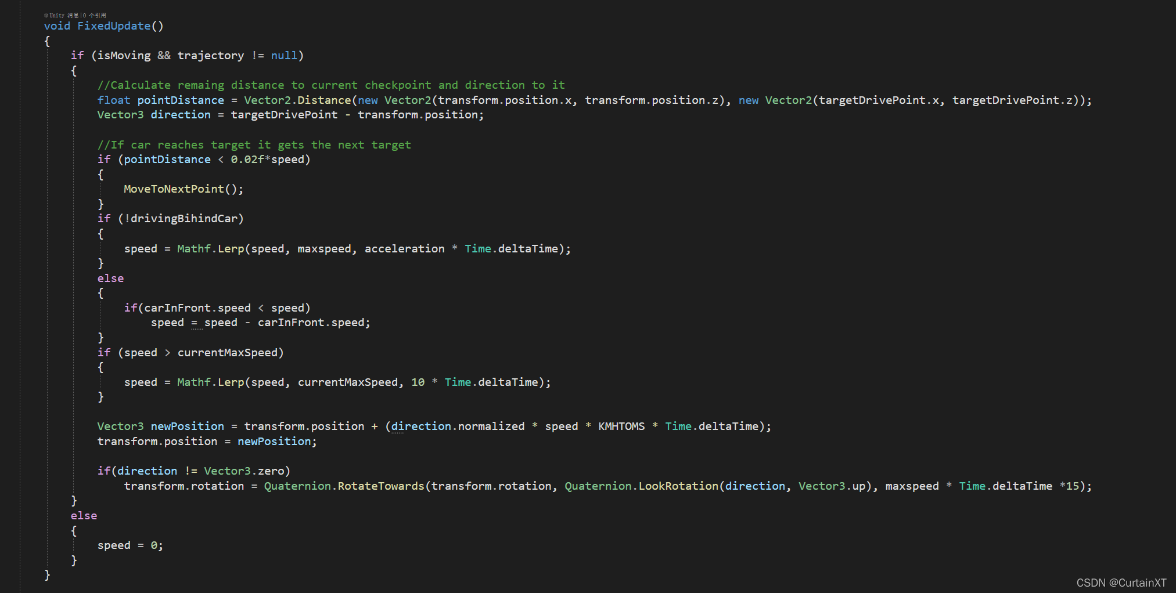This screenshot has height=593, width=1176.
Task: Click the void keyword before FixedUpdate
Action: 57,26
